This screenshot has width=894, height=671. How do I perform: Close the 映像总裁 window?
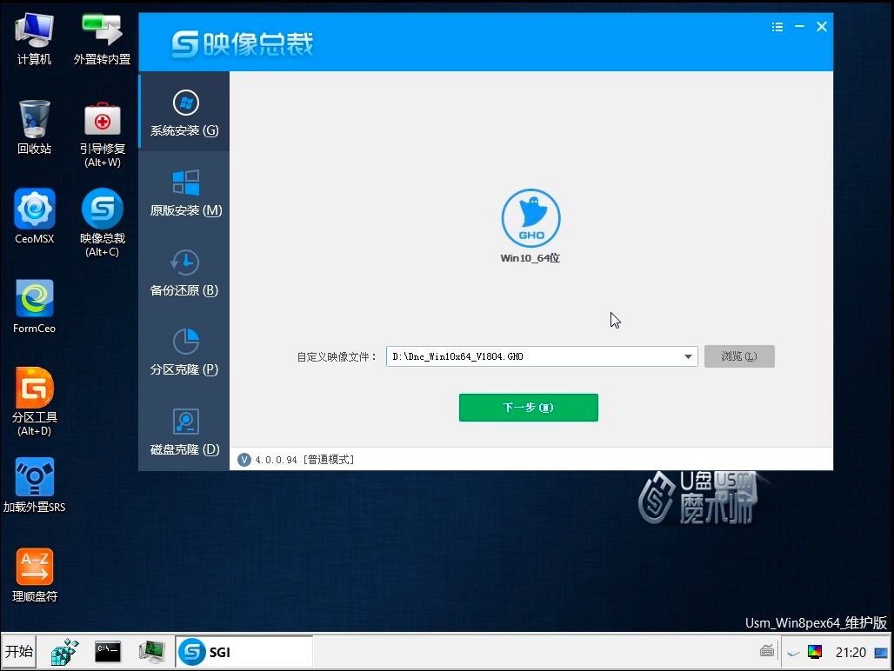pyautogui.click(x=822, y=26)
